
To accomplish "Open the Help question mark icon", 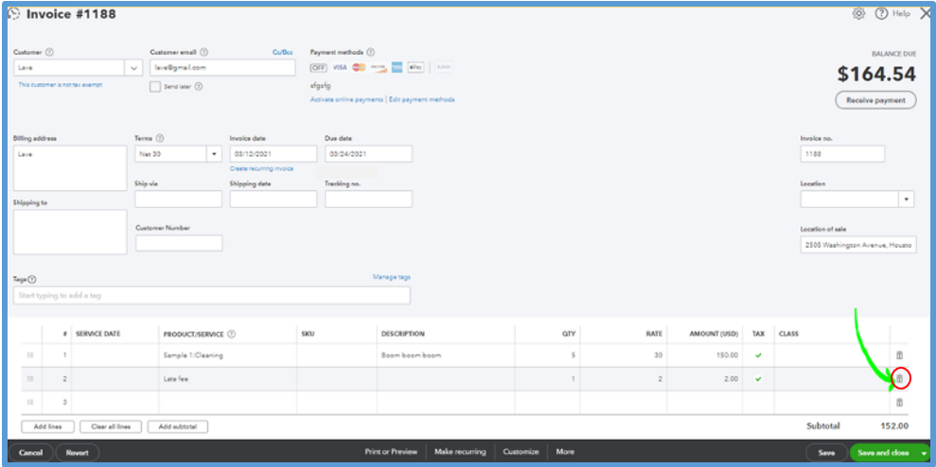I will tap(881, 14).
